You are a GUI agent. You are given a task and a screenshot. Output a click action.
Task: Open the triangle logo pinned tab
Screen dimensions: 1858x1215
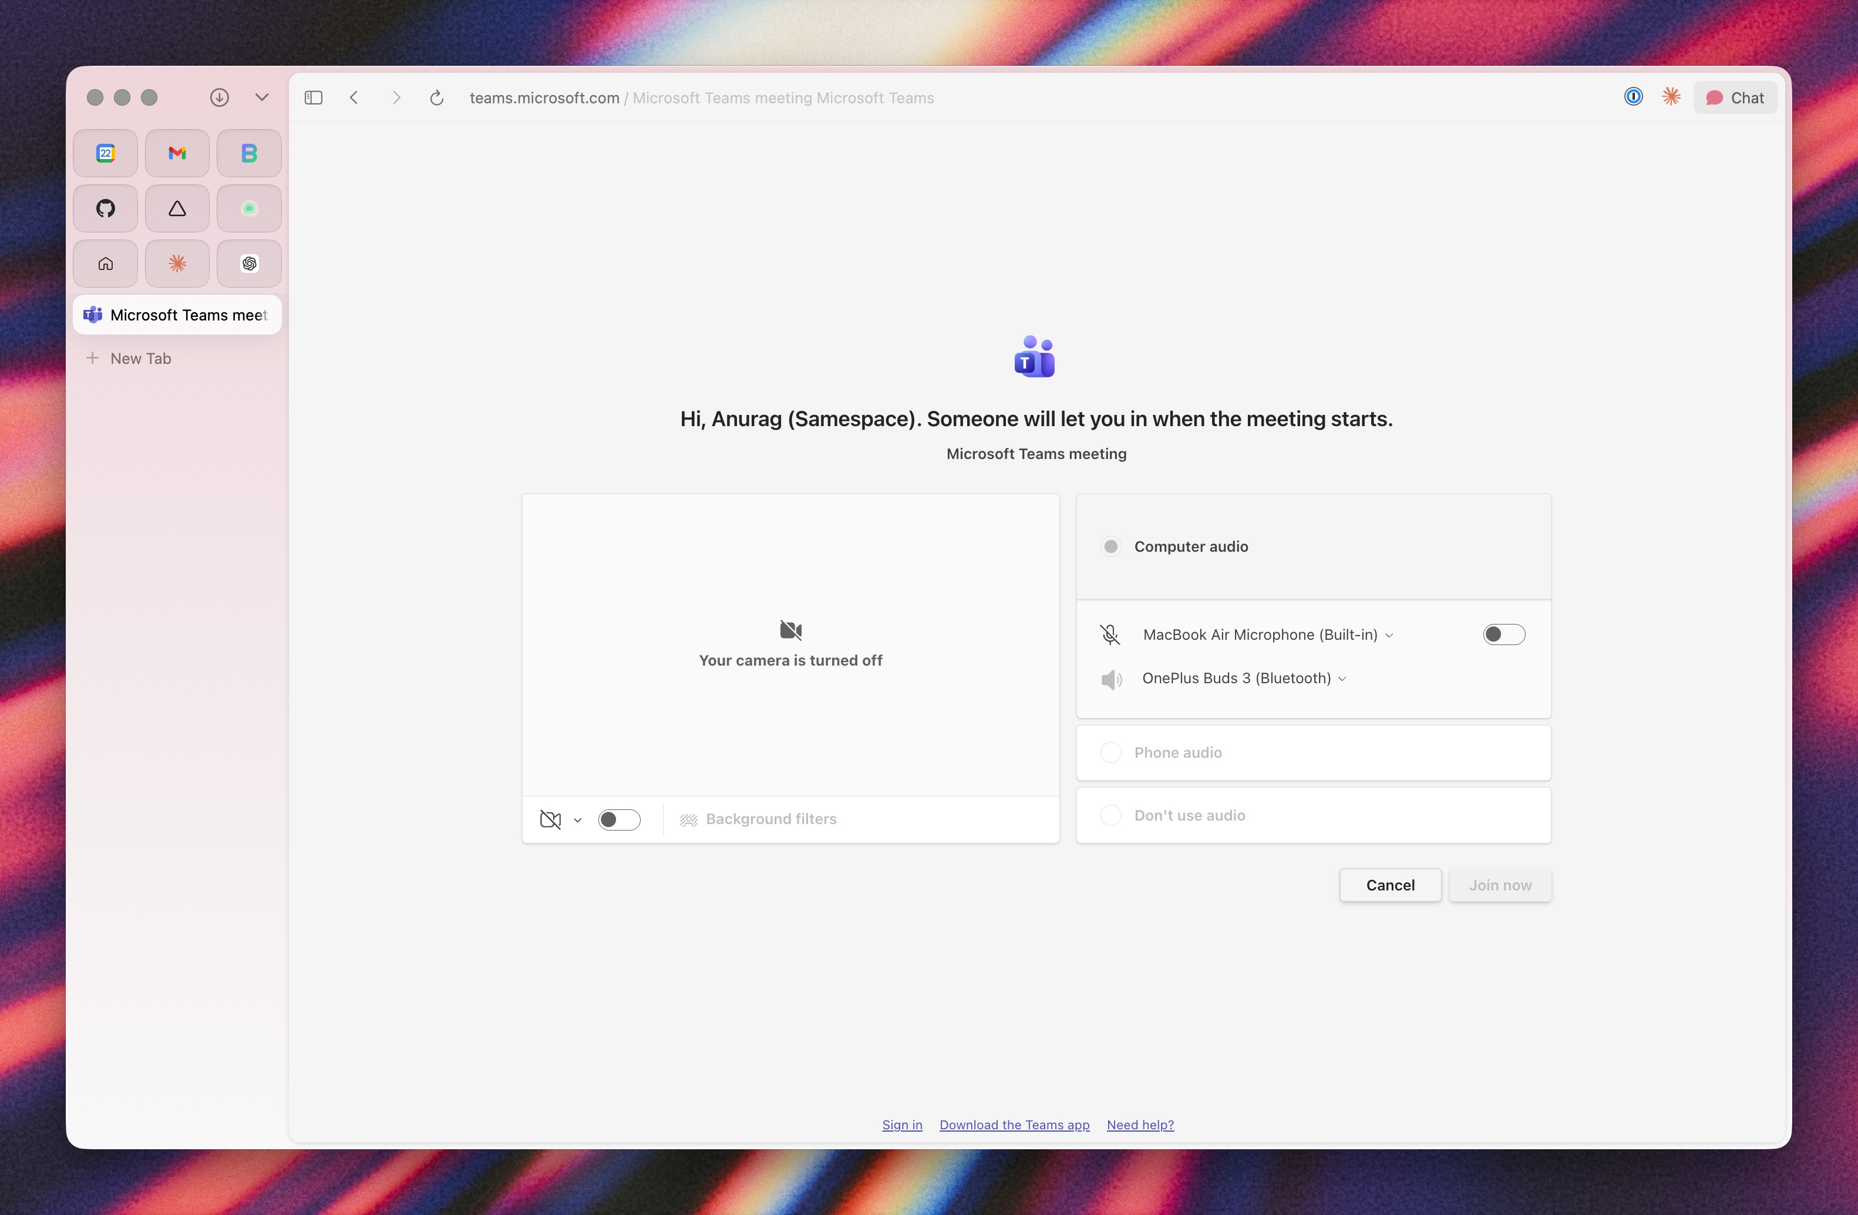click(x=177, y=208)
